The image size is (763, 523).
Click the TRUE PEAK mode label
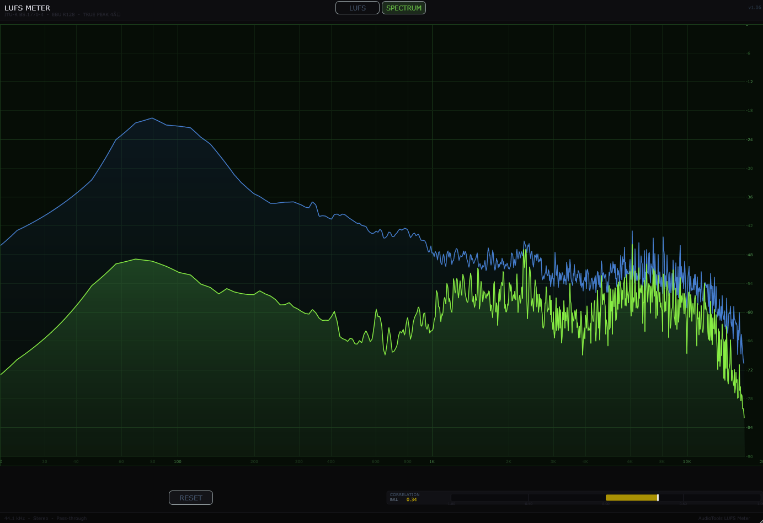(100, 14)
